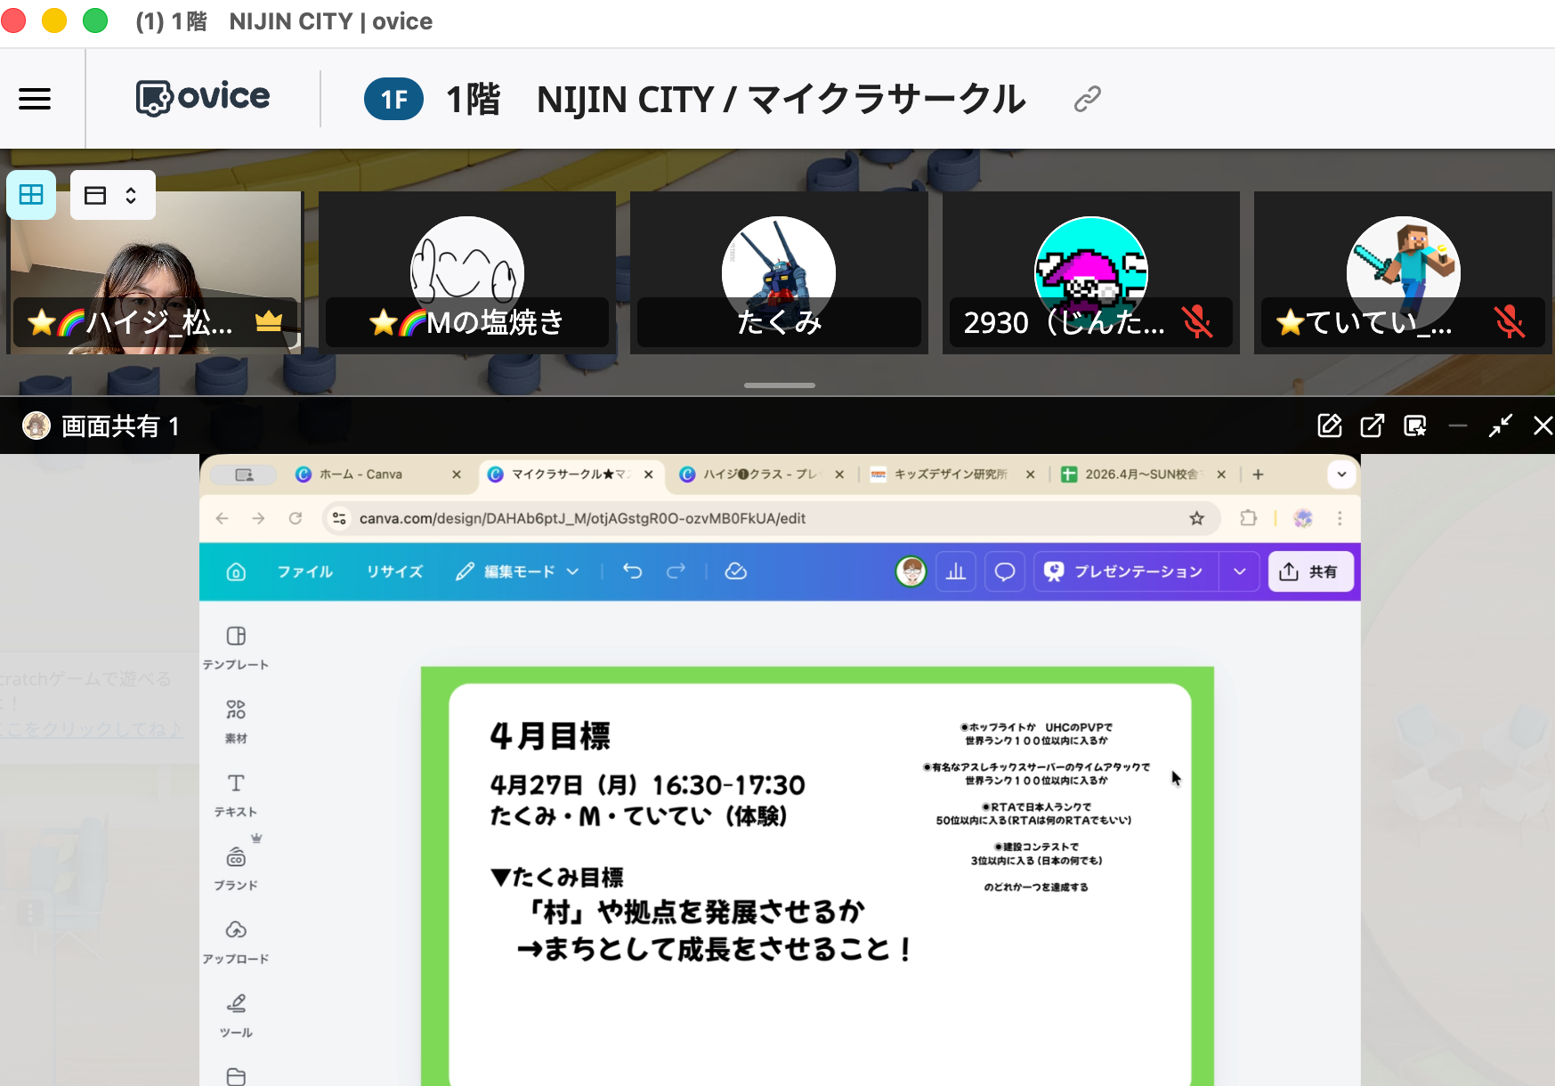Image resolution: width=1555 pixels, height=1086 pixels.
Task: Open the リサイズ menu
Action: point(394,571)
